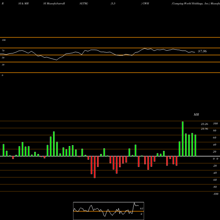Click the 'SI(TM)' header label
220x220 pixels.
[x=84, y=4]
